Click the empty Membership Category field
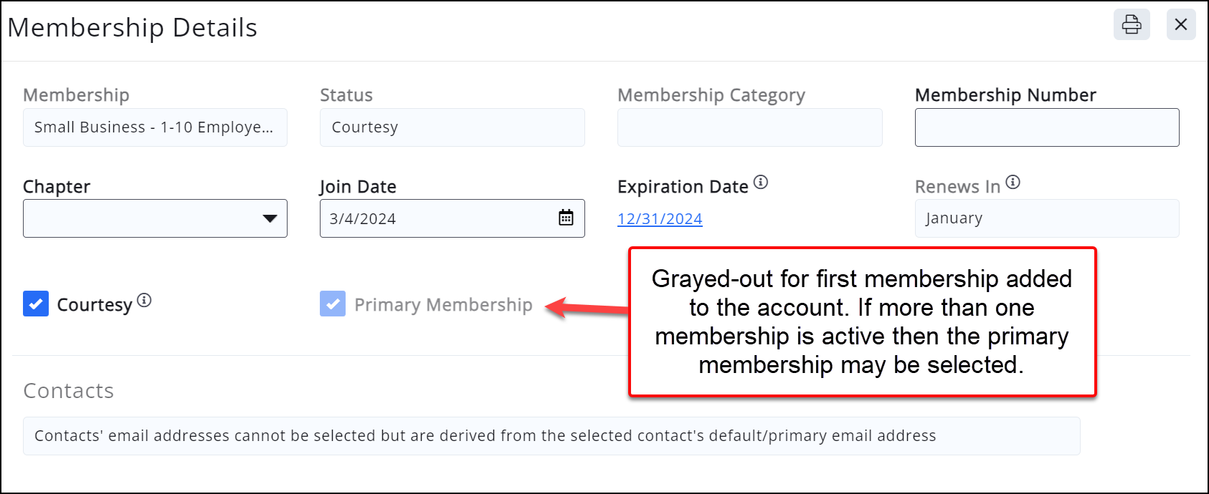 [749, 127]
